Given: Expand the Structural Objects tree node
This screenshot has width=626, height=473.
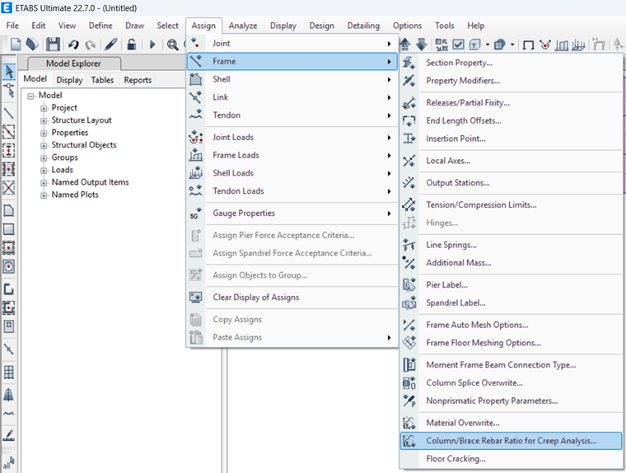Looking at the screenshot, I should [44, 145].
